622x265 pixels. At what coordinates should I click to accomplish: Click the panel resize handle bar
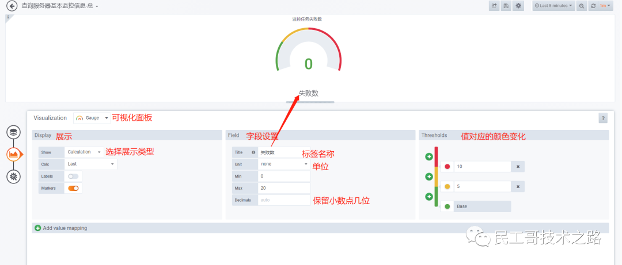310,102
